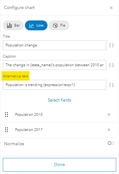Select the Population 2010 row

point(59,115)
